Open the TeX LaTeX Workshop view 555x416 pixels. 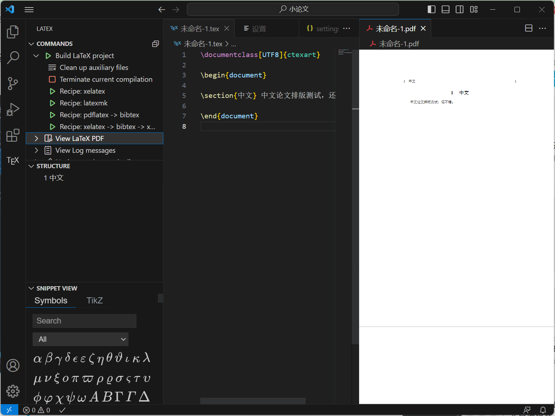coord(13,160)
